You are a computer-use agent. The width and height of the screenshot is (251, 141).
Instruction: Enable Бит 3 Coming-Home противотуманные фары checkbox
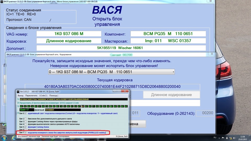tap(26, 121)
